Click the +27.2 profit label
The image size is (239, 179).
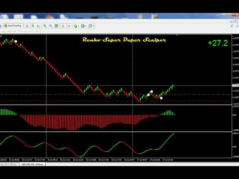click(218, 43)
